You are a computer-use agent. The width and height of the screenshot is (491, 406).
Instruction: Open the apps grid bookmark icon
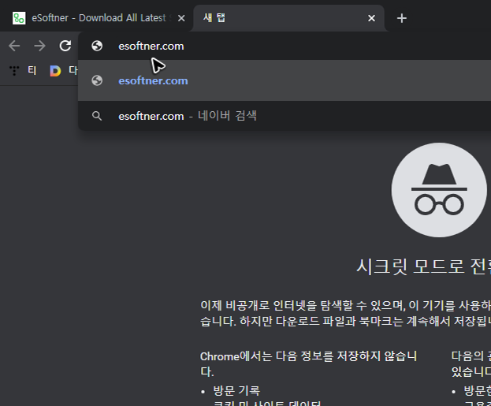click(x=14, y=71)
